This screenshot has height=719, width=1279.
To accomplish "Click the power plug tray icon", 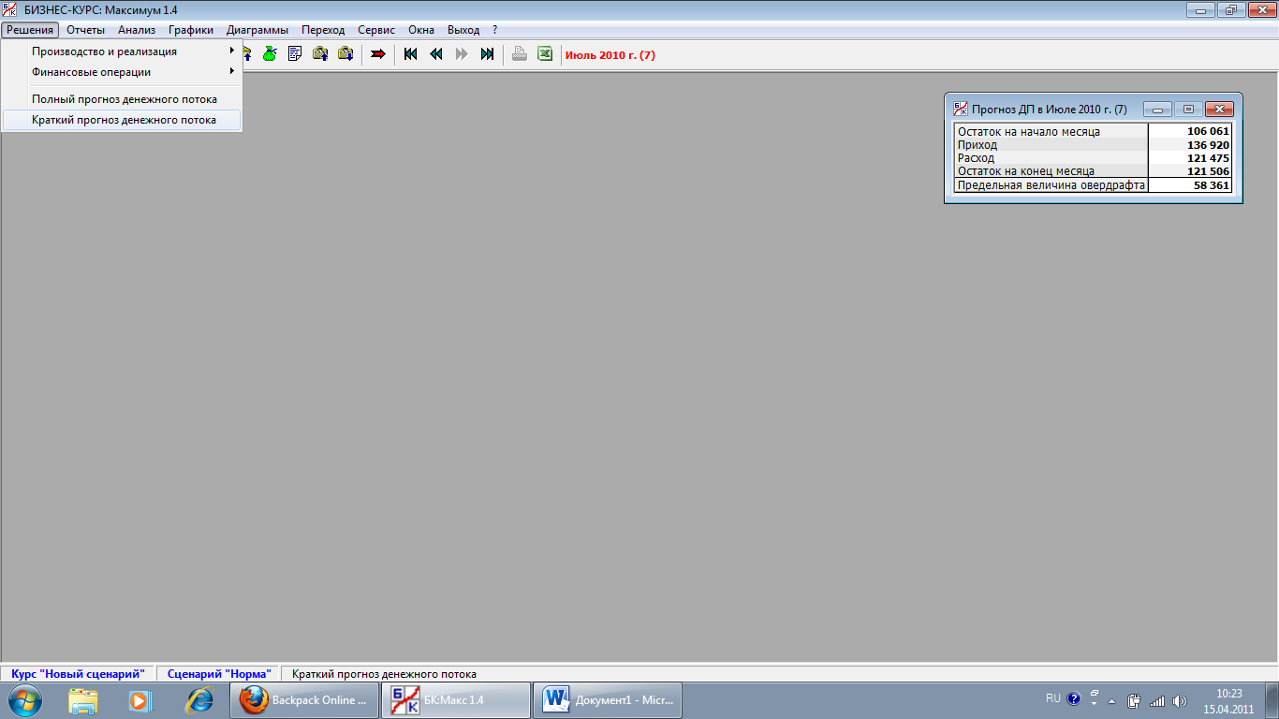I will click(1135, 700).
